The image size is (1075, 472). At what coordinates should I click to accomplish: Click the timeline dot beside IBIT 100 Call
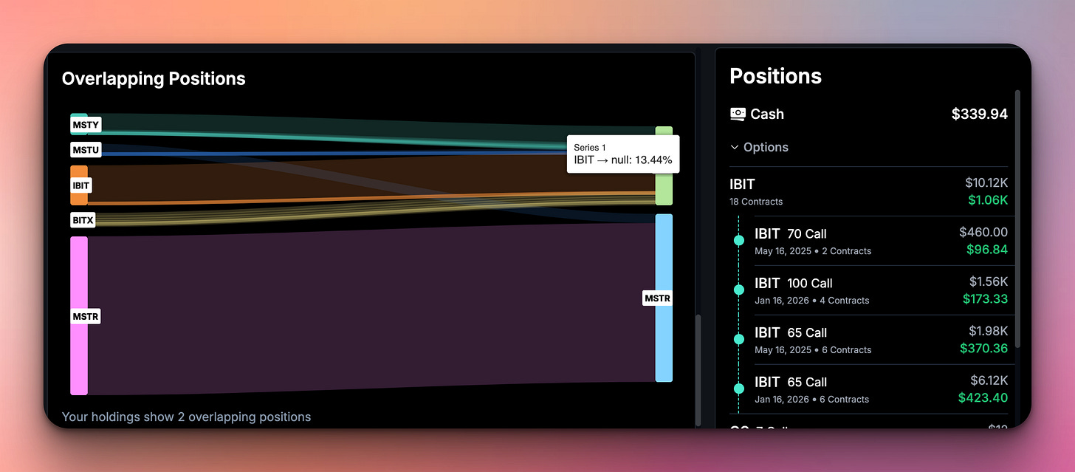738,290
